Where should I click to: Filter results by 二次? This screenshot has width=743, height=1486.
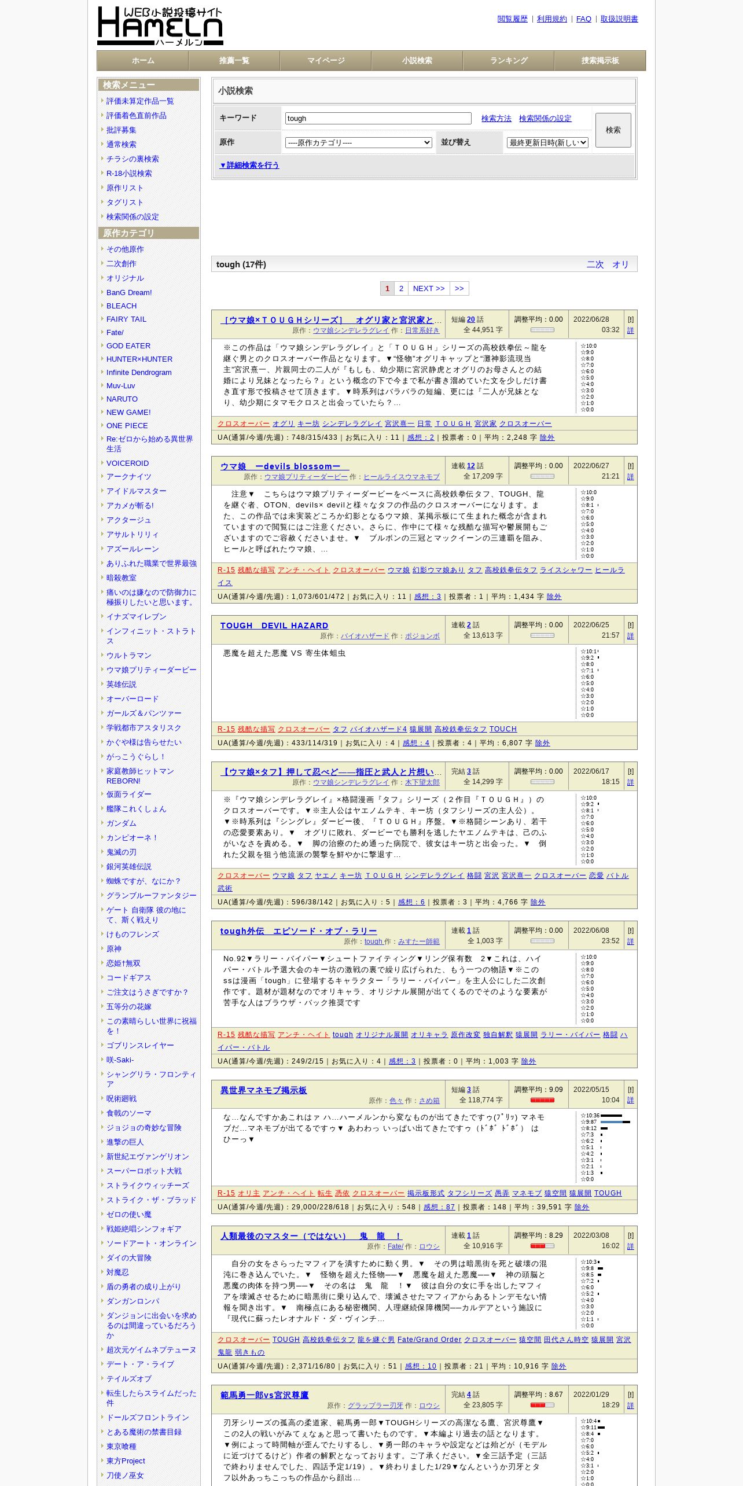pyautogui.click(x=595, y=264)
